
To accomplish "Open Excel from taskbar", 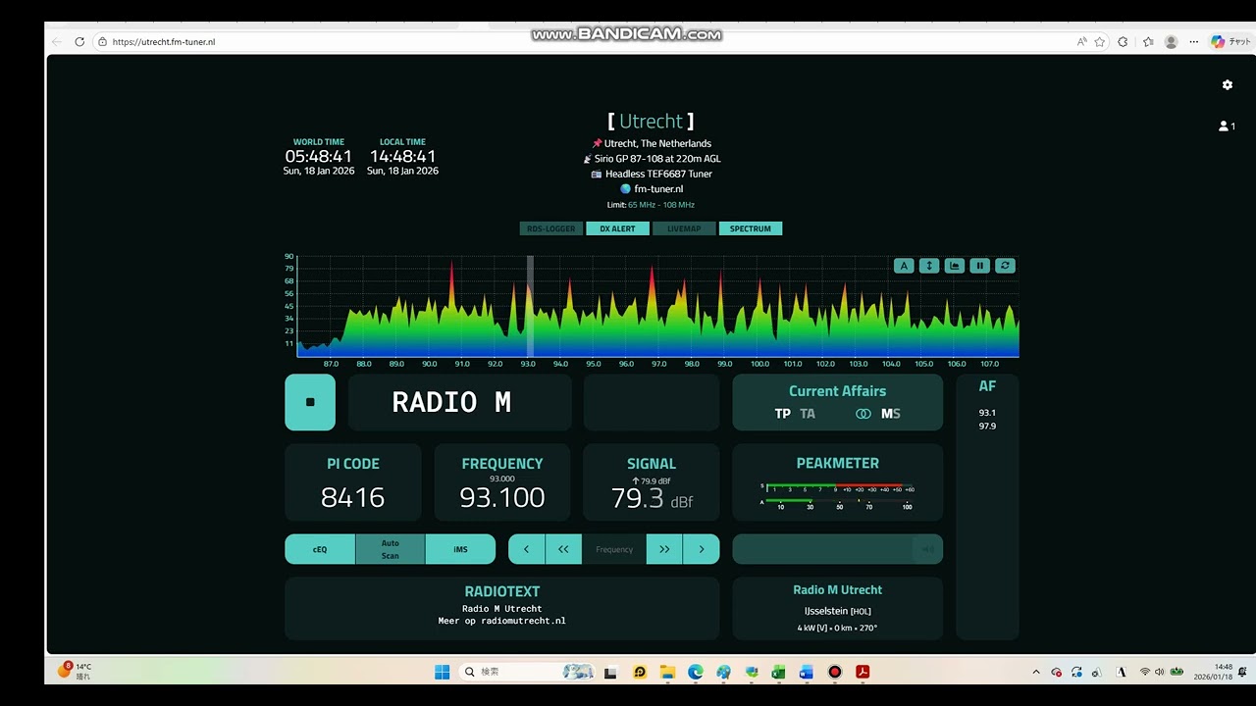I will [779, 672].
